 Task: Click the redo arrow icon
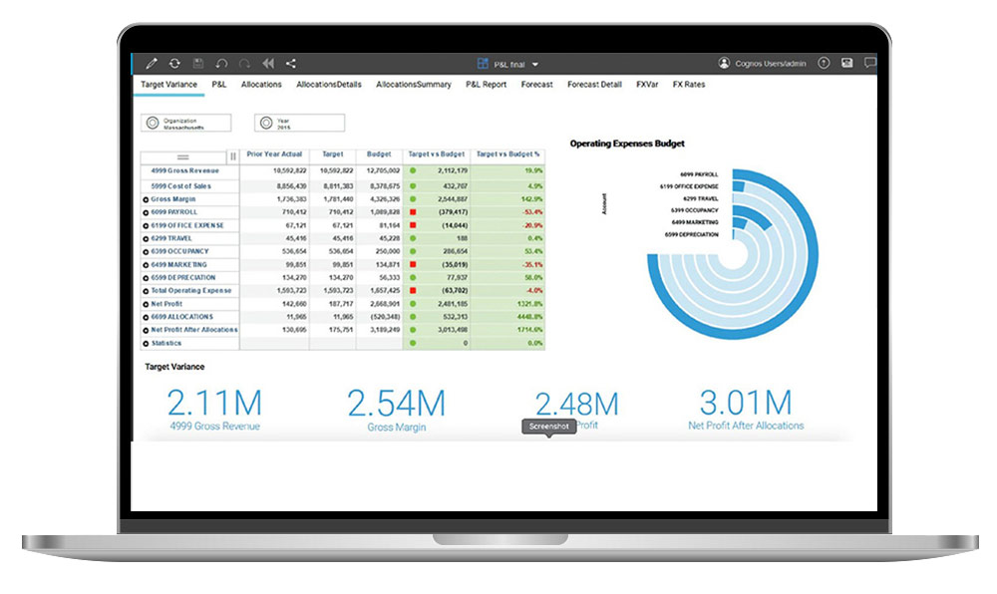(244, 64)
